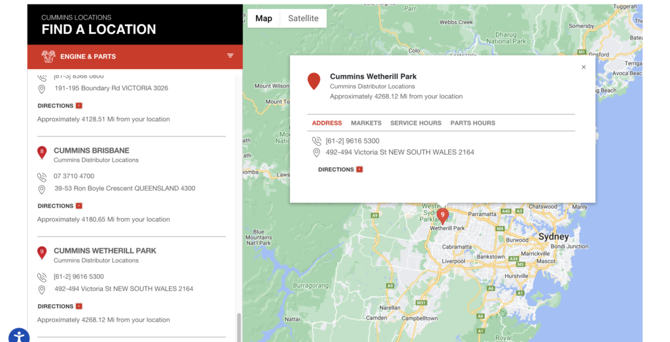Click popup address 492-494 Victoria St
The image size is (670, 342).
click(400, 152)
